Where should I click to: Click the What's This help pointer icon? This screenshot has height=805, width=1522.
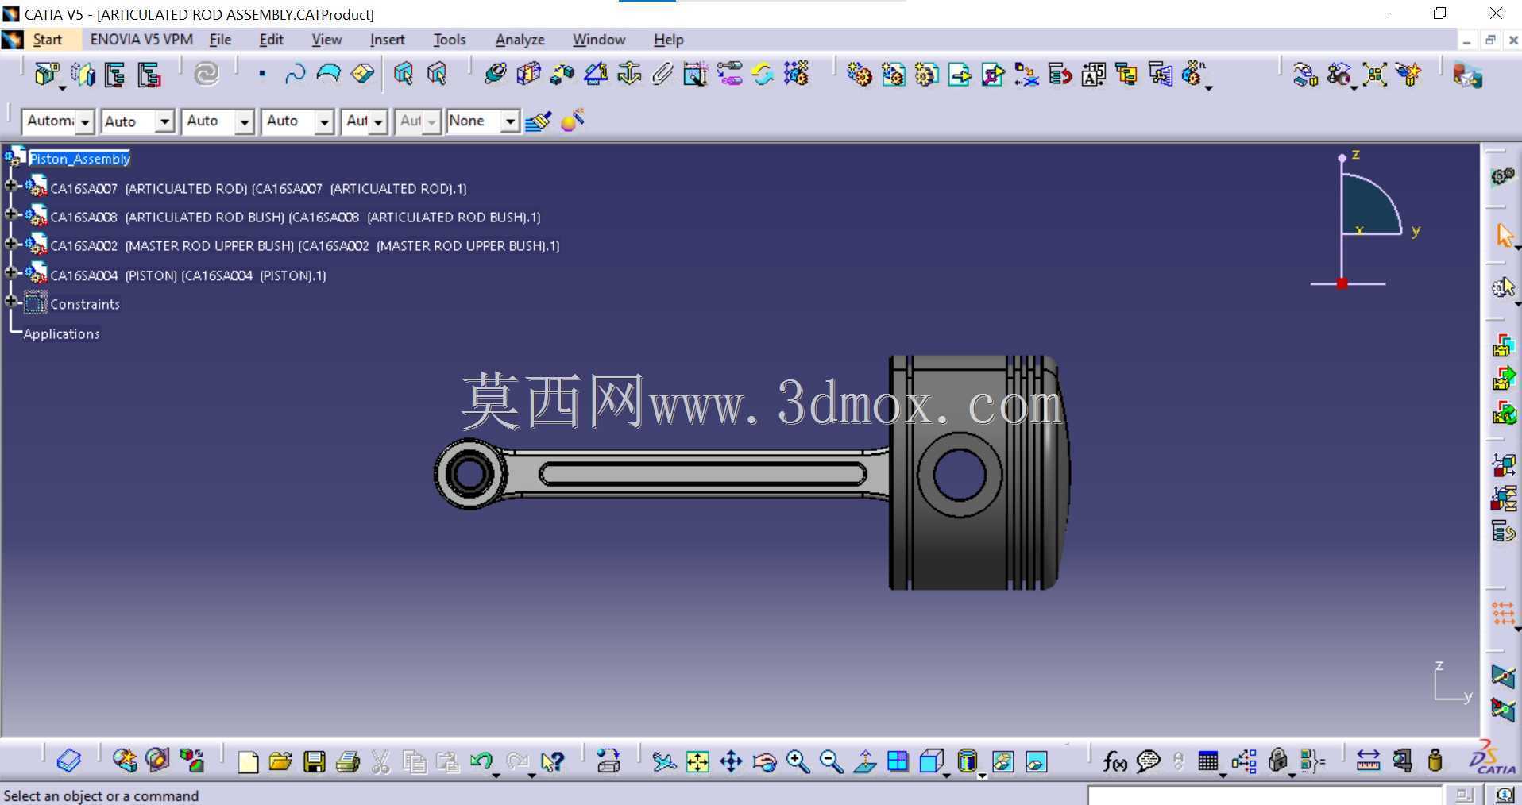(551, 762)
